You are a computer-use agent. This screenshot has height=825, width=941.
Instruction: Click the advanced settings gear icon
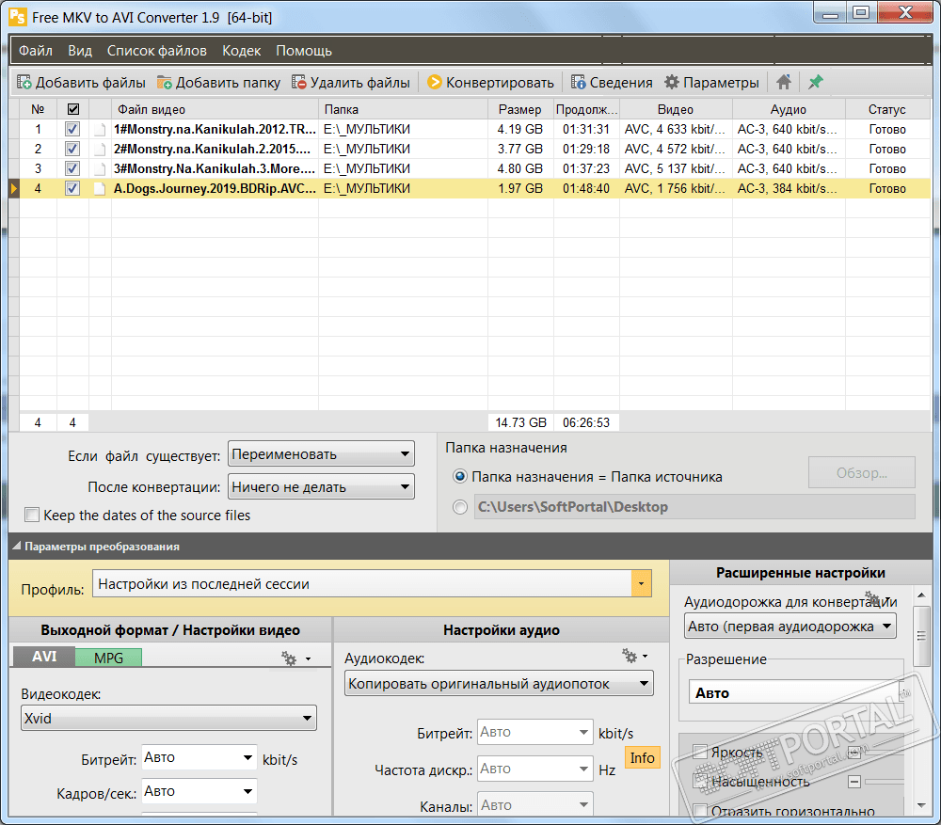point(872,598)
